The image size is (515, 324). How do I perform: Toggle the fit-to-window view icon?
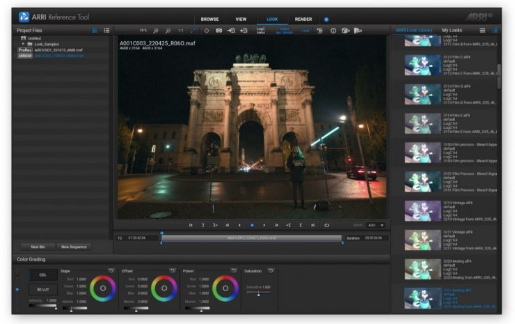pos(193,31)
